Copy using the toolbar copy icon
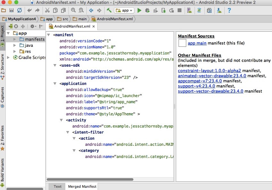The image size is (272, 190). [x=55, y=11]
